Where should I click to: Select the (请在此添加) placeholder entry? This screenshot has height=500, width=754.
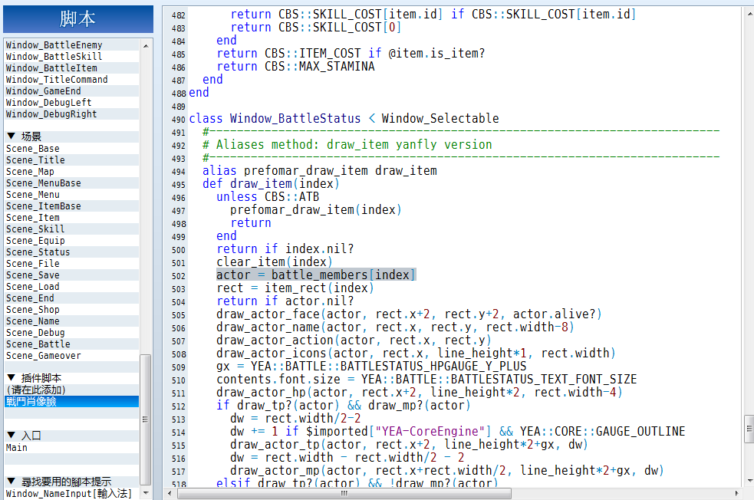(x=72, y=390)
